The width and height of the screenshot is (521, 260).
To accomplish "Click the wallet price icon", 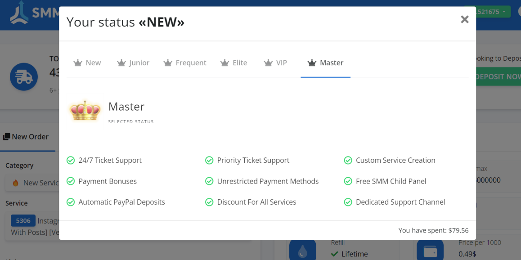I will 430,251.
